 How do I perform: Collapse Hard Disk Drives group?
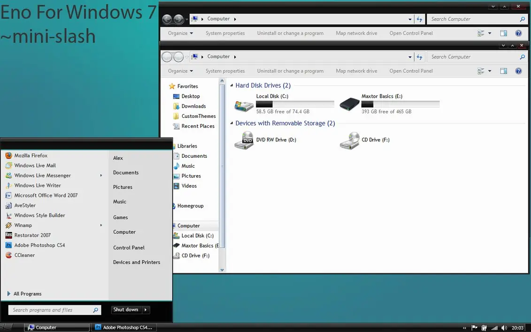pyautogui.click(x=231, y=85)
